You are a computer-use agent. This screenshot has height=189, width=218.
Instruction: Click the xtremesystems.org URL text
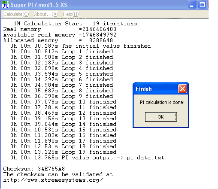click(x=53, y=180)
